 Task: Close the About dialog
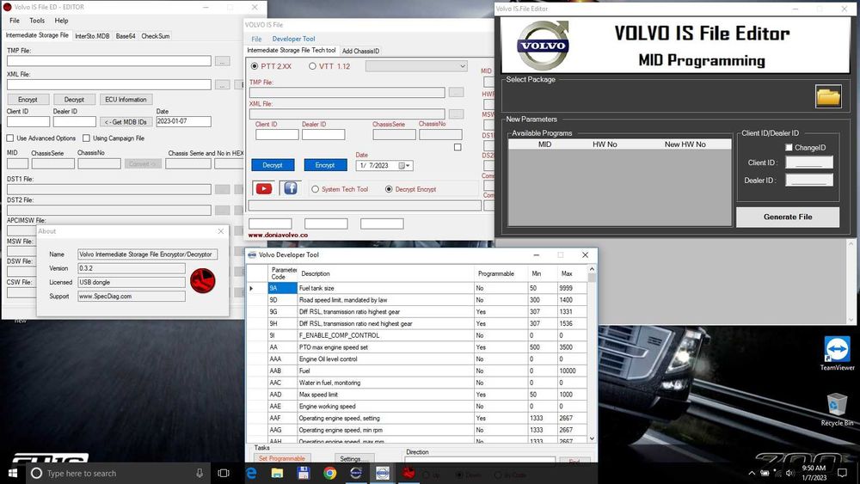pos(220,231)
